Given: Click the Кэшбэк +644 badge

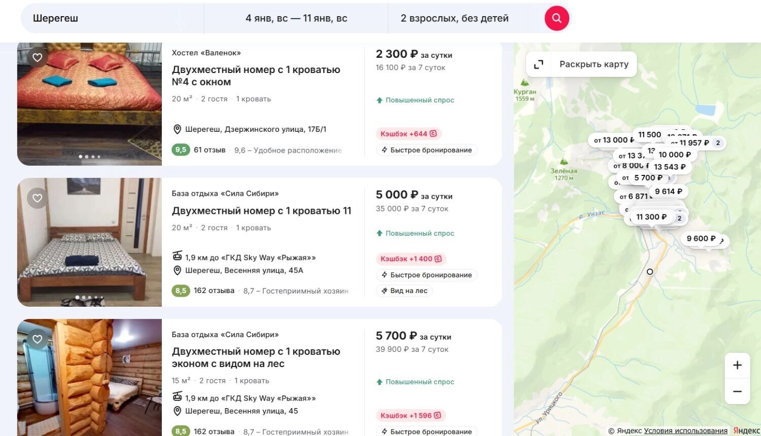Looking at the screenshot, I should 408,134.
